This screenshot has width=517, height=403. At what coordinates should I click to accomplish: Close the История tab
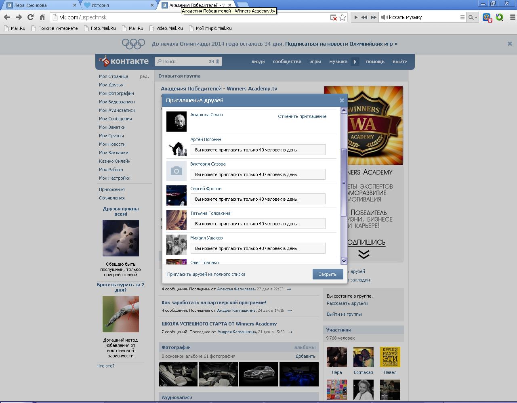[x=152, y=5]
